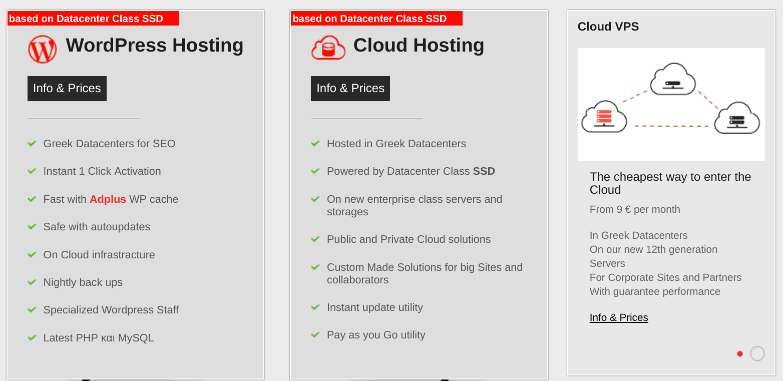Click the red Adplus text
This screenshot has height=381, width=783.
[108, 199]
